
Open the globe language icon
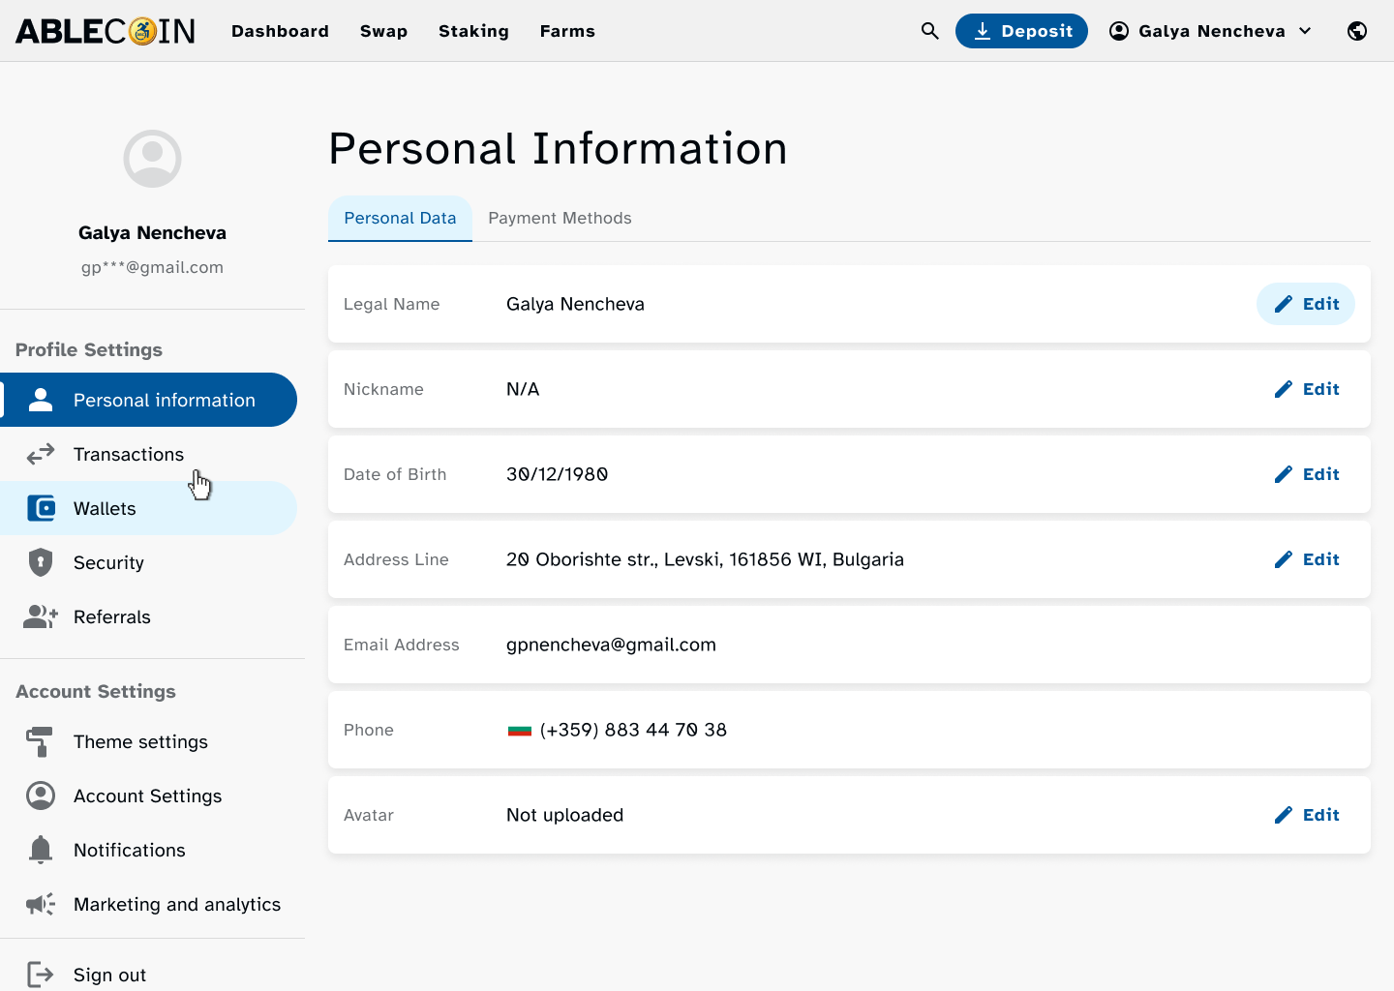pyautogui.click(x=1357, y=31)
